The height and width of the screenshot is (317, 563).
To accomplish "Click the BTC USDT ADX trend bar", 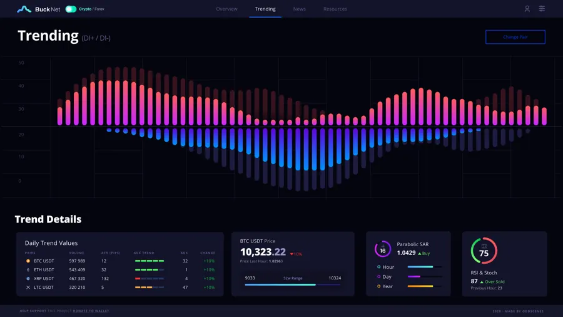I will tap(150, 261).
